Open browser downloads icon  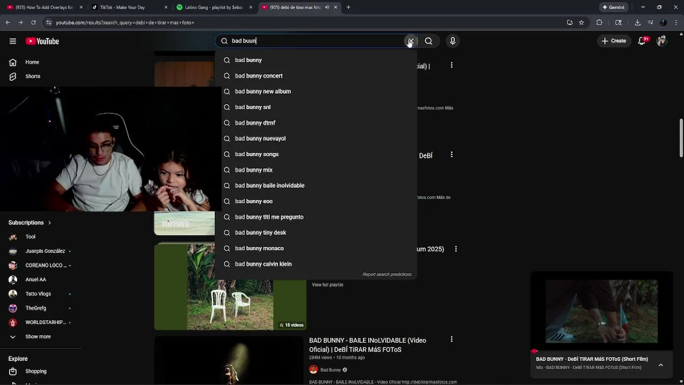[x=638, y=22]
